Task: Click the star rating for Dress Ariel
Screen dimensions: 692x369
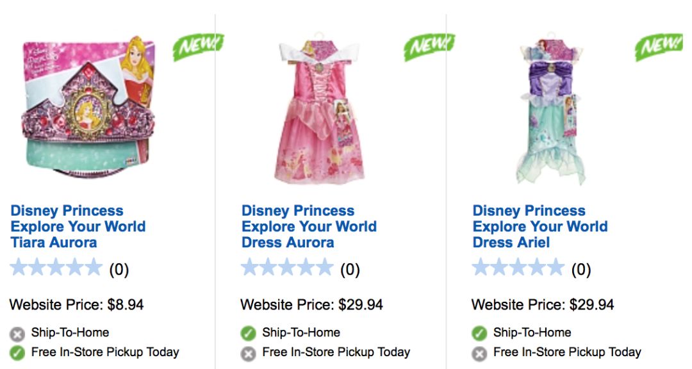Action: click(x=518, y=268)
